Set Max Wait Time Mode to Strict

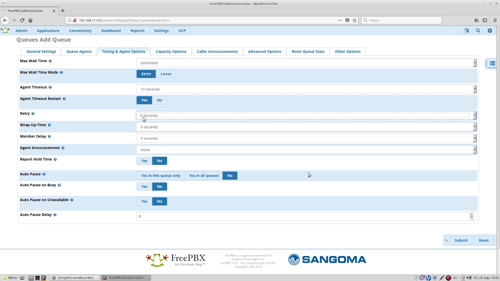click(x=146, y=74)
